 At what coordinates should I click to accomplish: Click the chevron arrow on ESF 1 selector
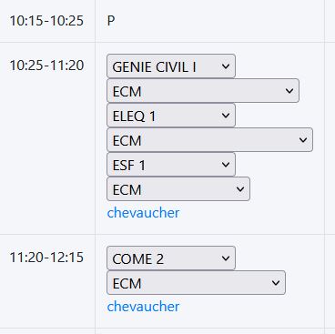click(x=226, y=165)
